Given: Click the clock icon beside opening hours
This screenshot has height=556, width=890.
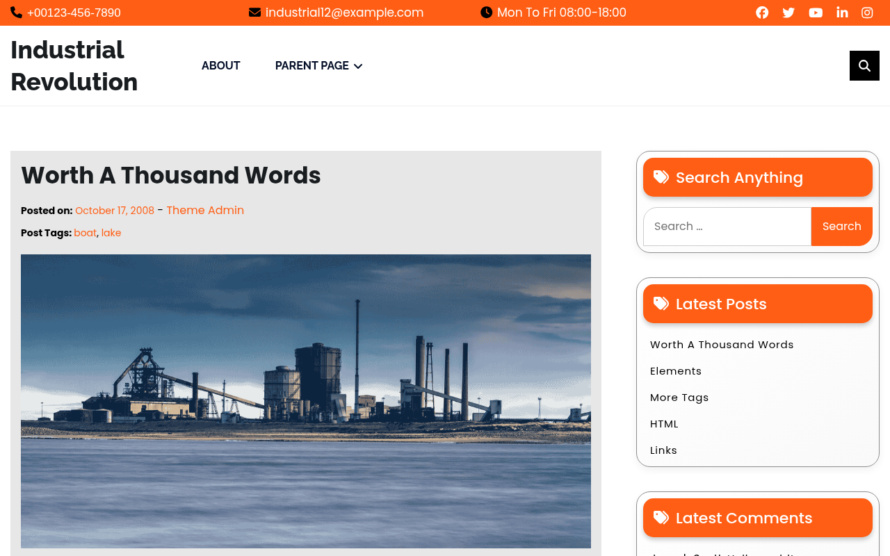Looking at the screenshot, I should [486, 13].
